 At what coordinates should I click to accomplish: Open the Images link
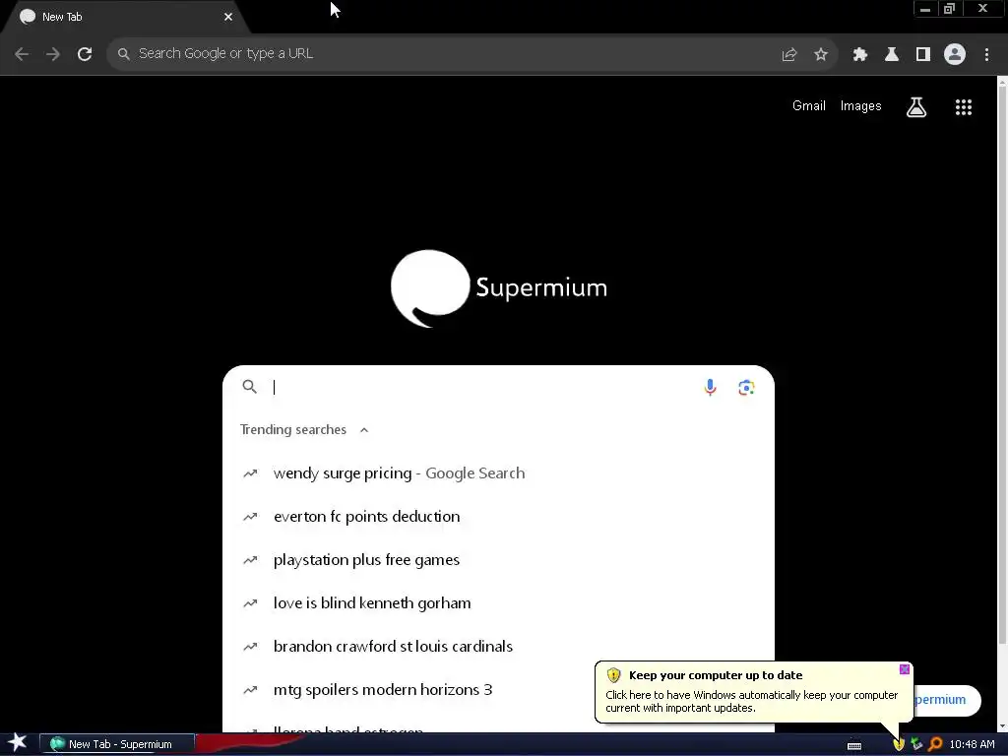(860, 106)
